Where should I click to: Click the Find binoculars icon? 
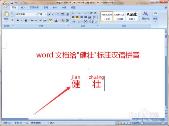(155, 13)
